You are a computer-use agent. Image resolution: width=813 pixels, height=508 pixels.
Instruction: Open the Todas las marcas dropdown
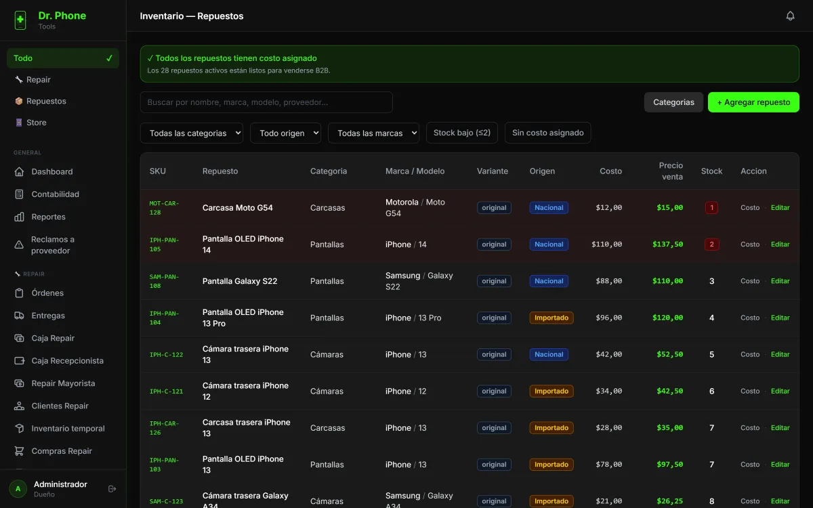point(373,133)
